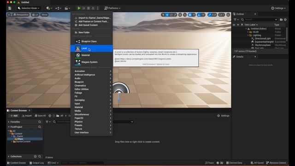
Task: Click the Perspective view mode button
Action: tap(21, 15)
